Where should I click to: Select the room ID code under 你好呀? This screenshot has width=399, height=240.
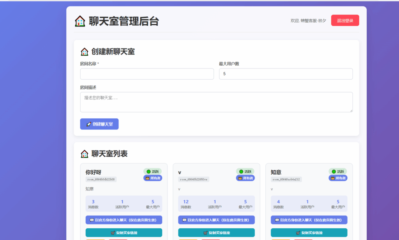(101, 179)
